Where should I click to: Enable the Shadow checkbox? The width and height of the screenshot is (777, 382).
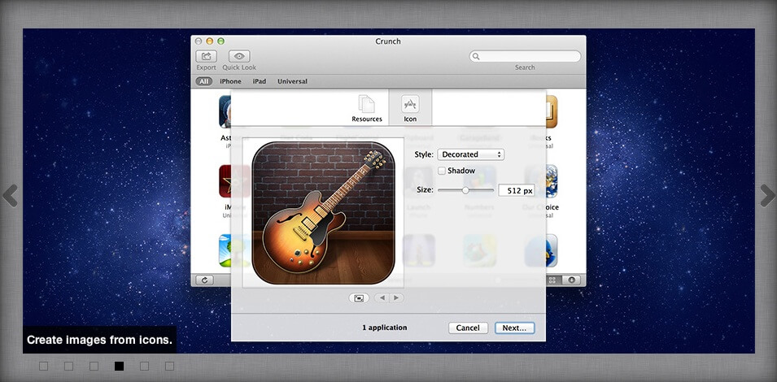click(x=442, y=171)
